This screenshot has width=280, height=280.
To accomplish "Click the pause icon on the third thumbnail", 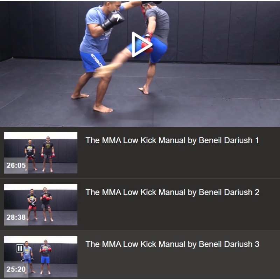I will tap(20, 248).
